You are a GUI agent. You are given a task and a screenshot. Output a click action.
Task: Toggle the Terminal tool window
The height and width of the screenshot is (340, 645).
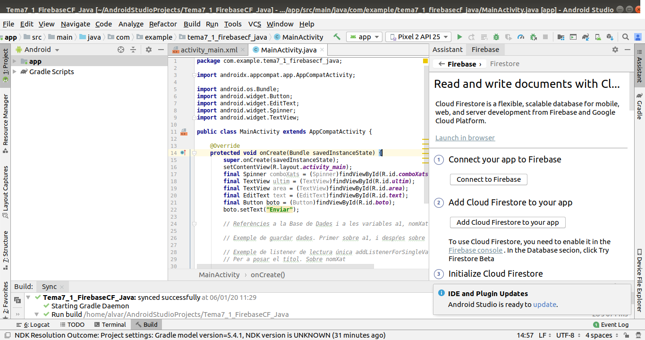[x=110, y=324]
